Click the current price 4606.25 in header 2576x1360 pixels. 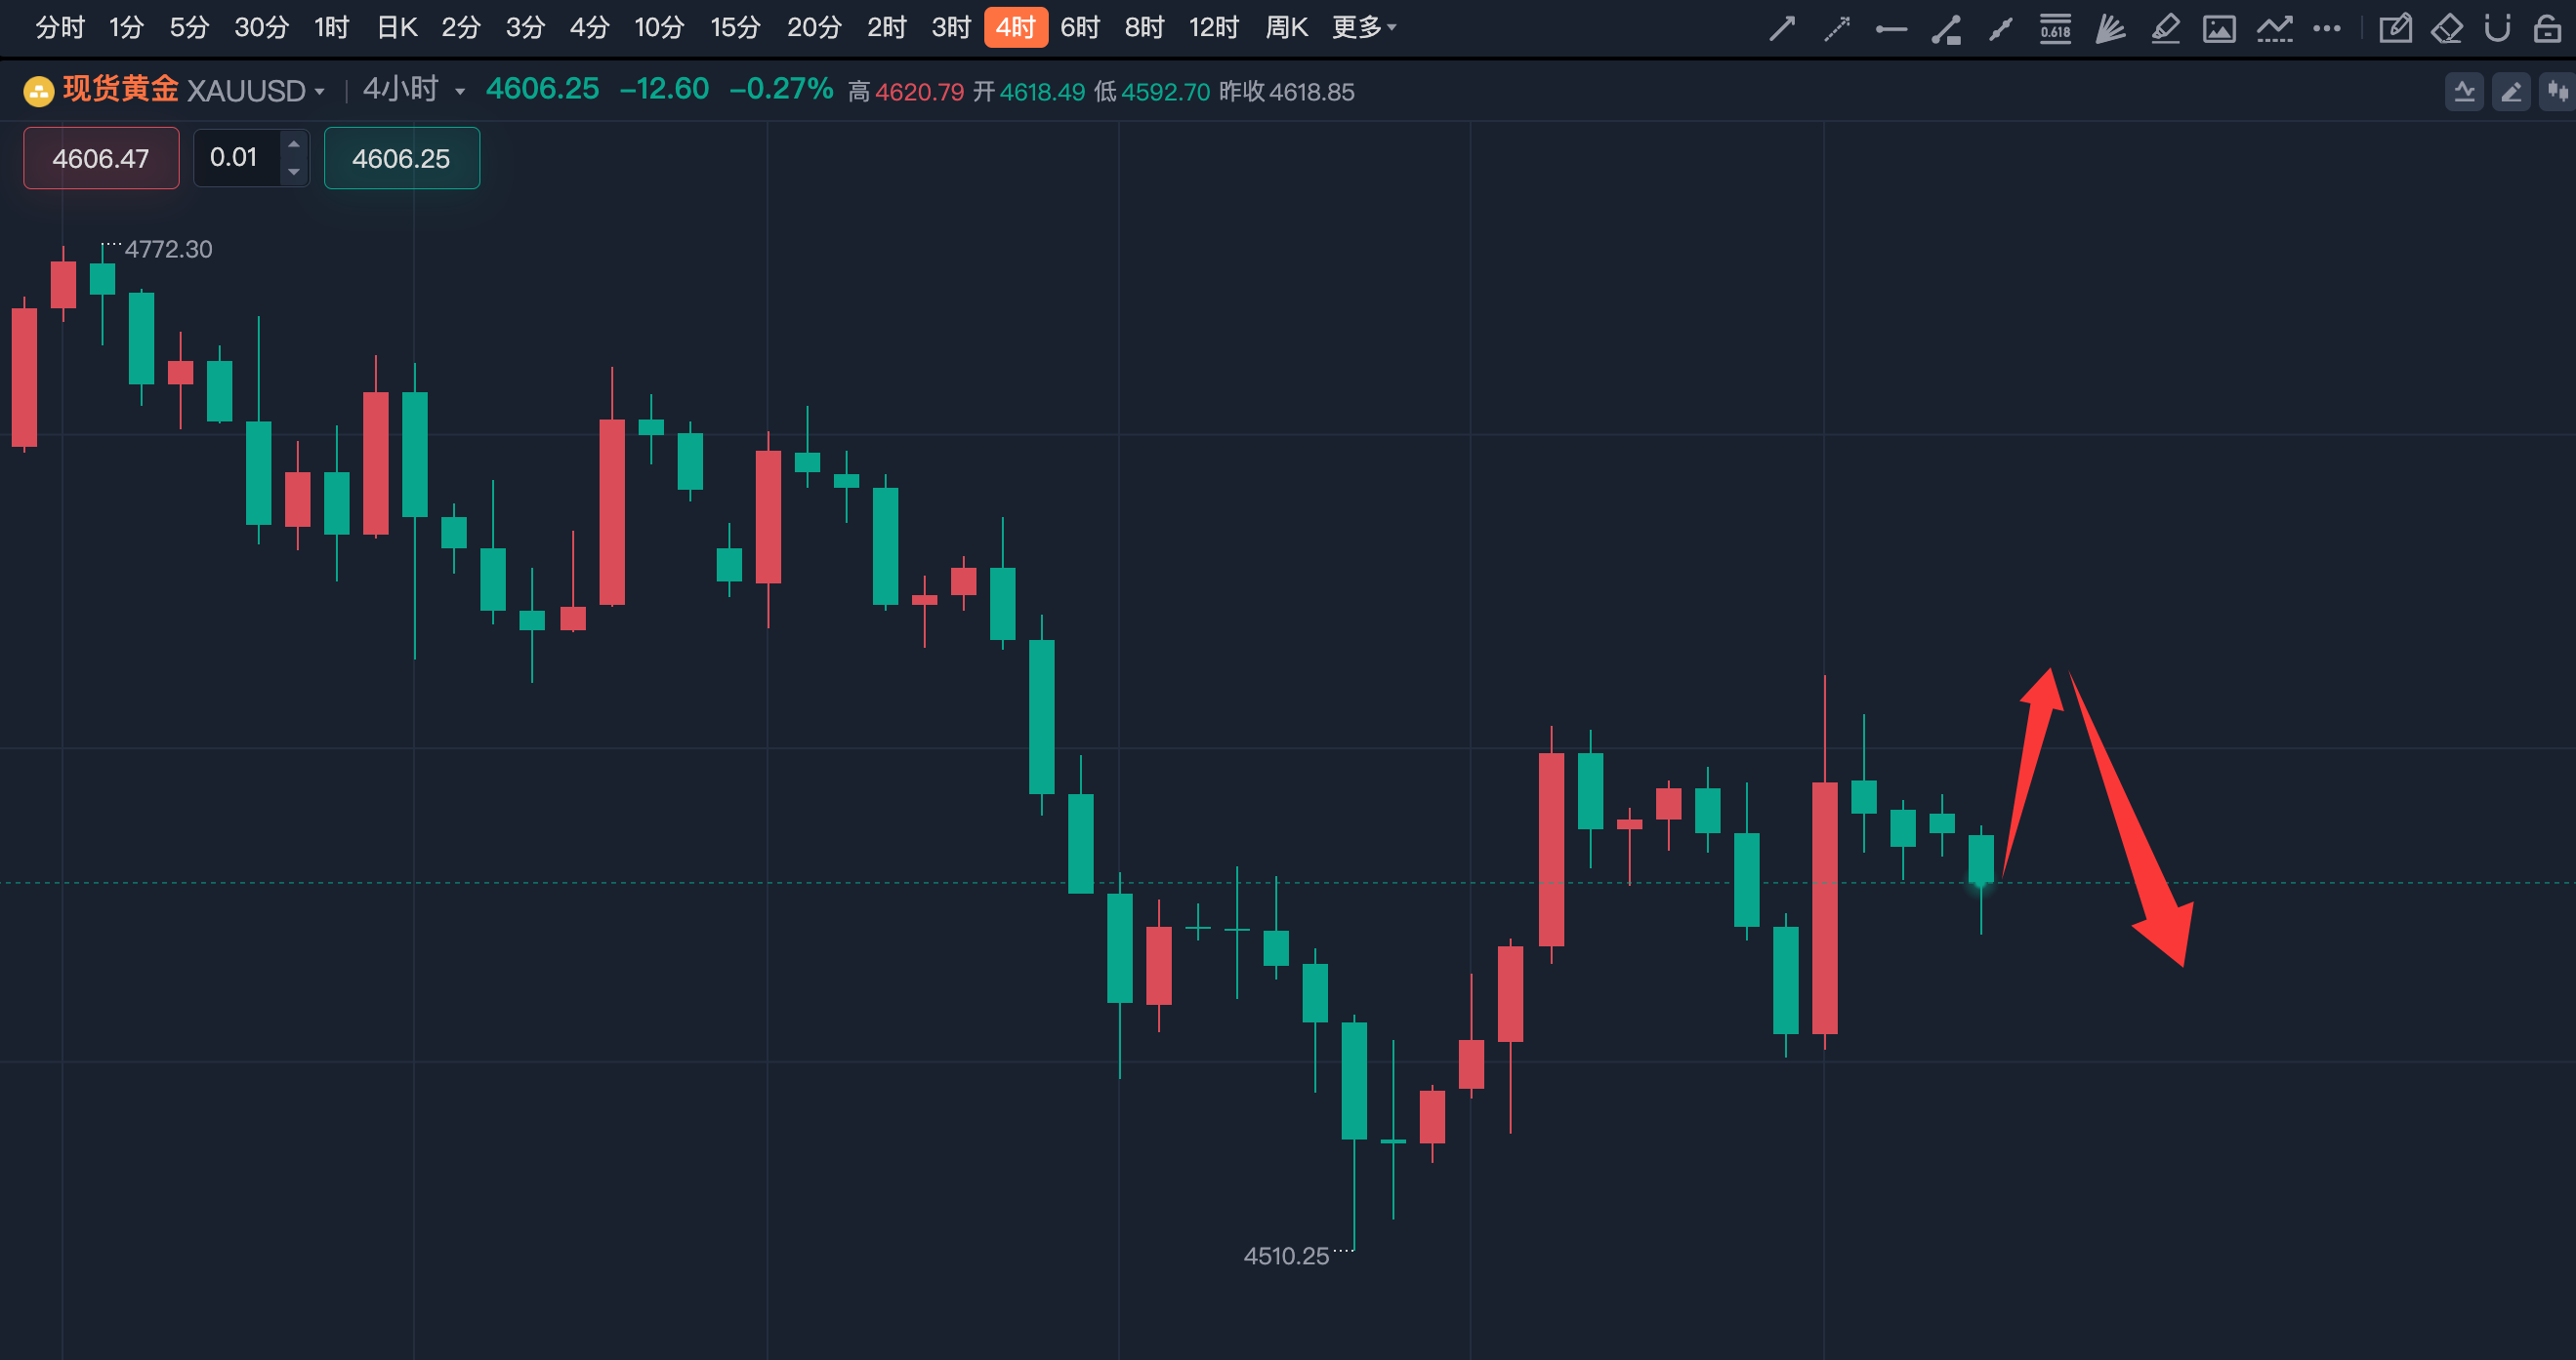click(542, 89)
